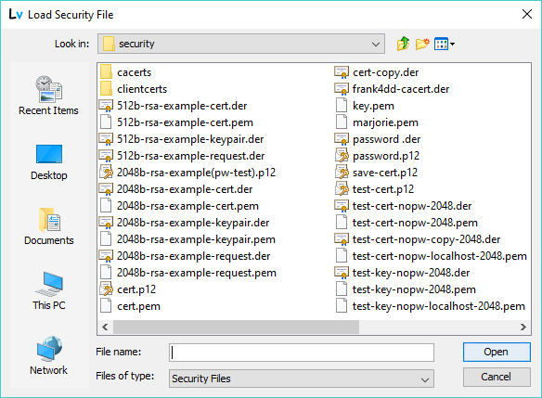Image resolution: width=542 pixels, height=398 pixels.
Task: Select 2048b-rsa-example-cert.der certificate icon
Action: [x=106, y=189]
